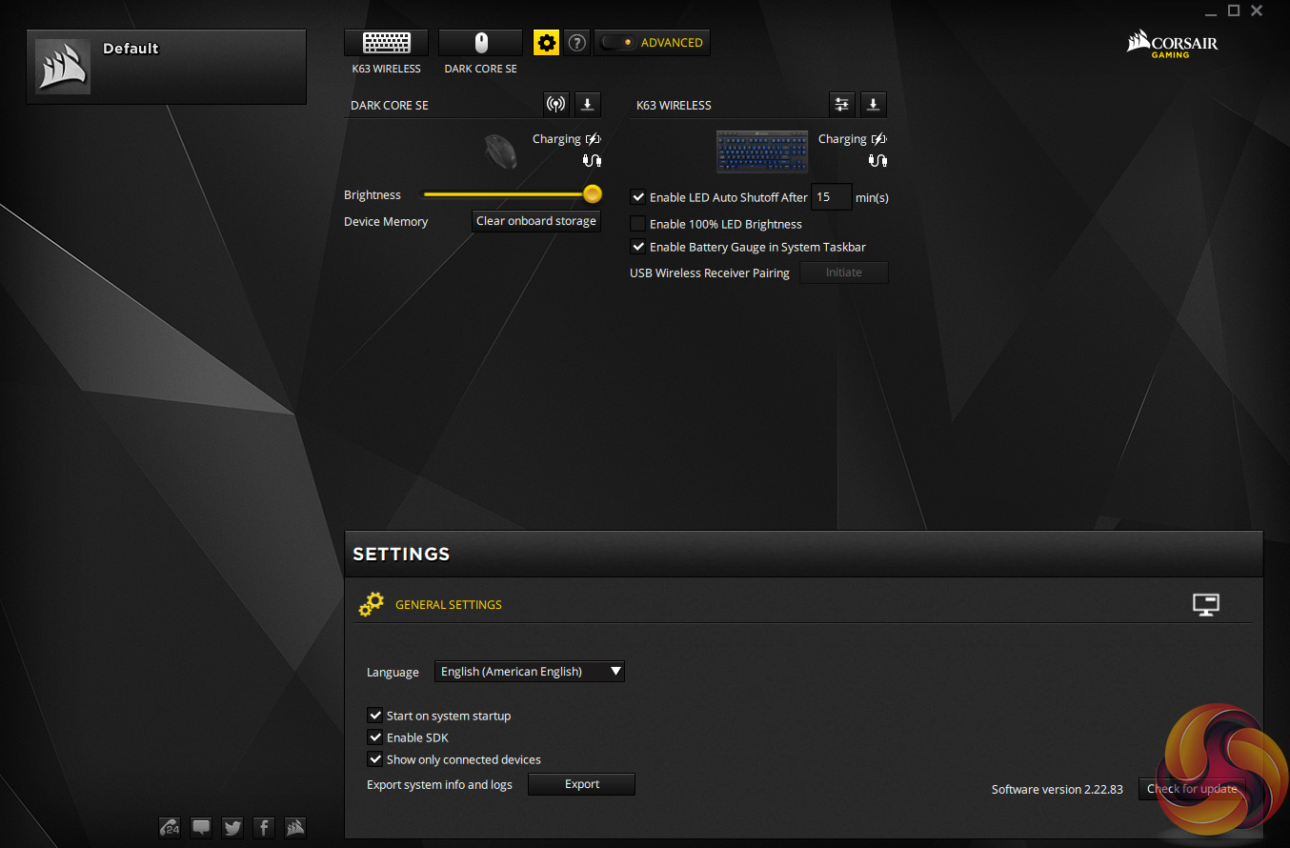The height and width of the screenshot is (848, 1290).
Task: Click the Corsair Gaming logo
Action: pos(1172,44)
